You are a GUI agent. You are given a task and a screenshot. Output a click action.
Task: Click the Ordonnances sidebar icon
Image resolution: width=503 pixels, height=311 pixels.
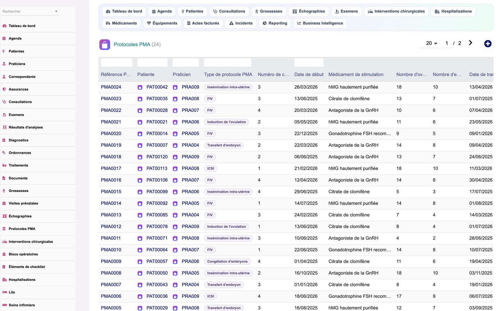4,153
